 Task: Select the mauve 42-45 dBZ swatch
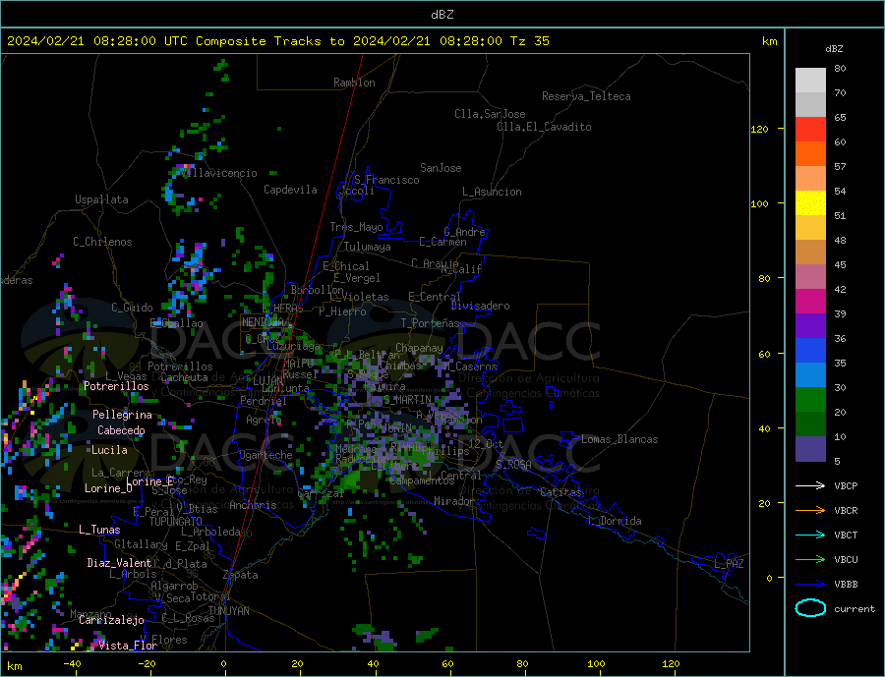click(x=810, y=277)
